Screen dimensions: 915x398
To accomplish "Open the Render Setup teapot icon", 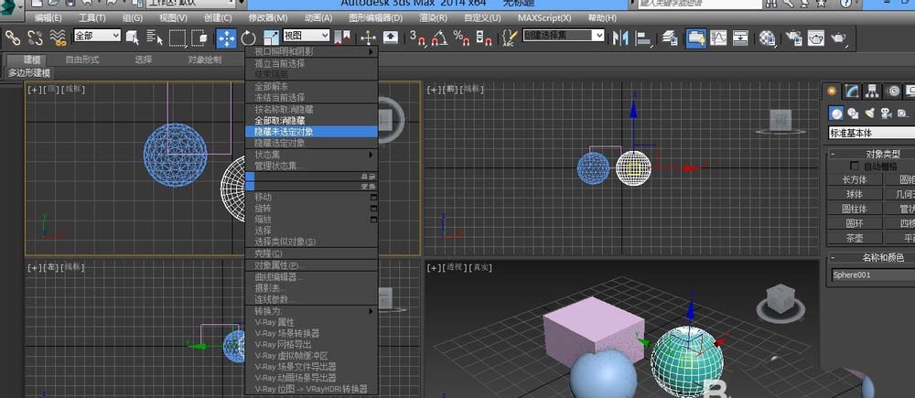I will click(793, 38).
